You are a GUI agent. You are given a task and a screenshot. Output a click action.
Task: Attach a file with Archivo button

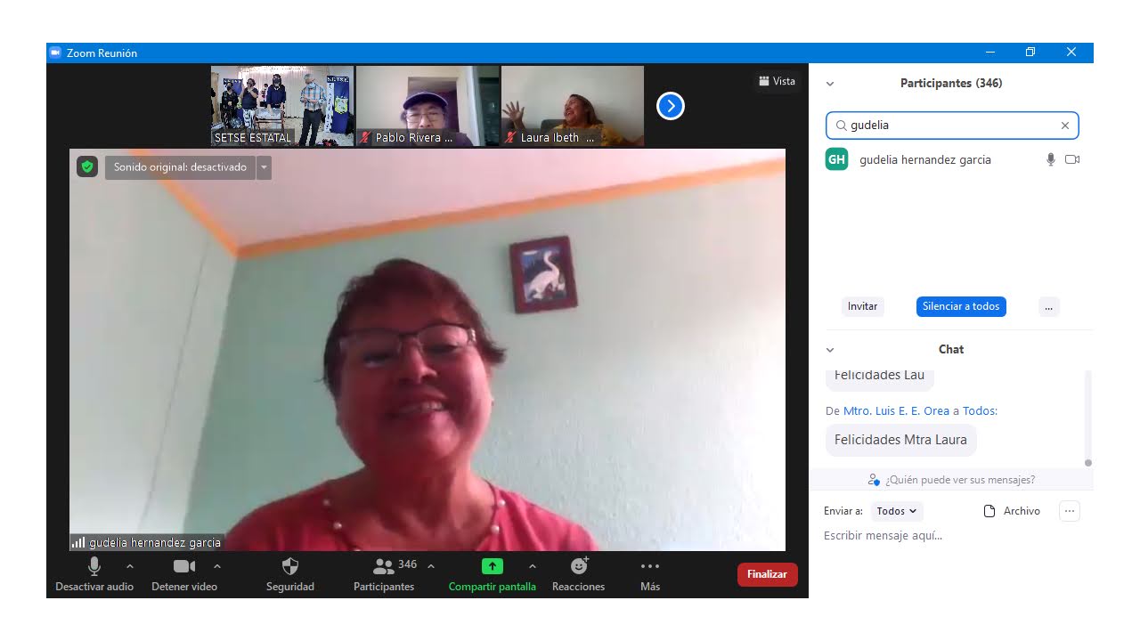1012,511
